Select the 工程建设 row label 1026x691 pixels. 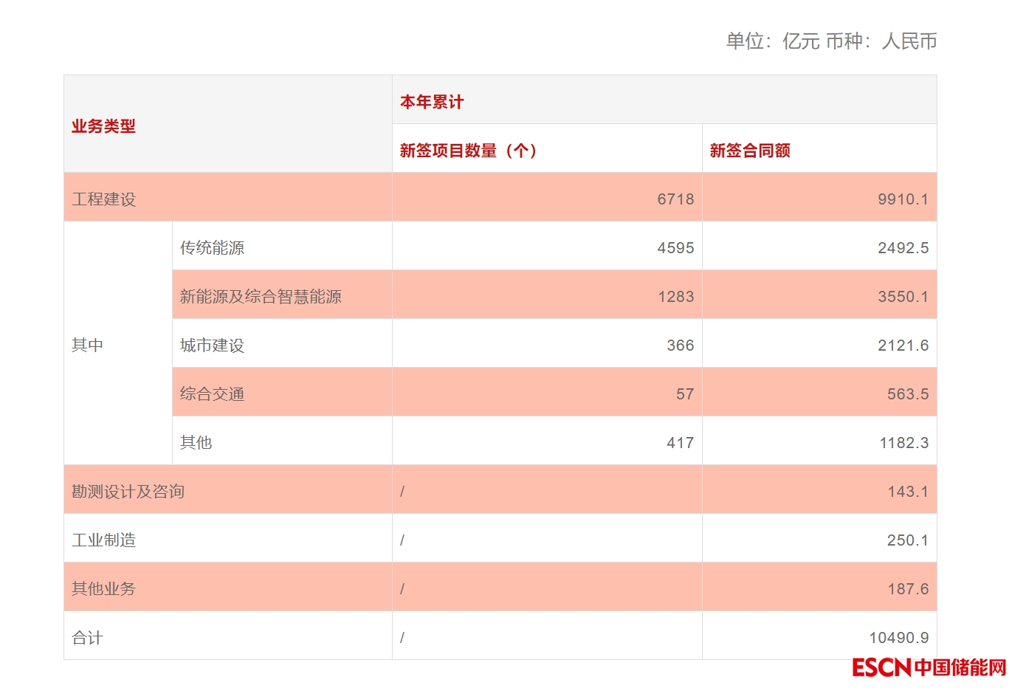[x=104, y=199]
